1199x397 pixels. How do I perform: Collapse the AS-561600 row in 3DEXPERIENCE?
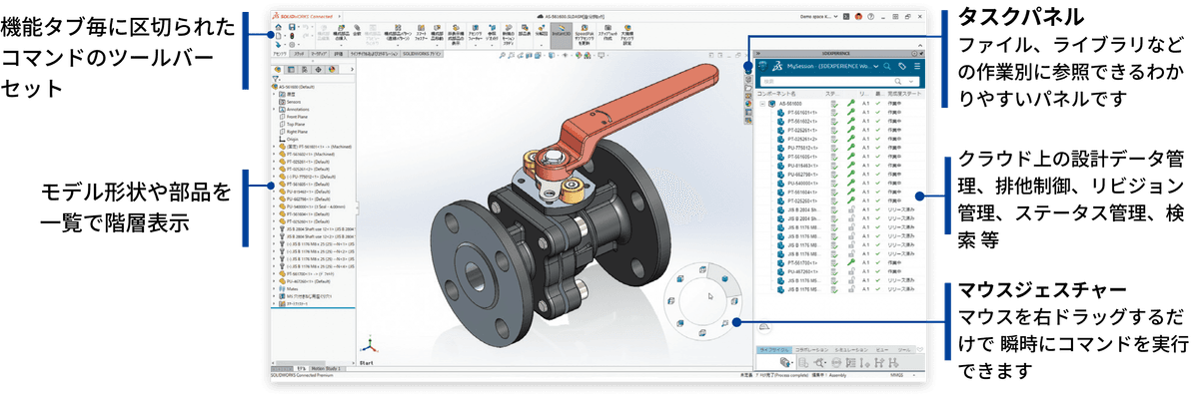[762, 104]
